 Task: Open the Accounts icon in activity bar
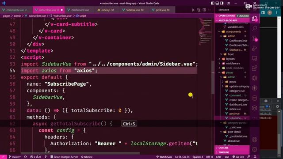tap(255, 140)
